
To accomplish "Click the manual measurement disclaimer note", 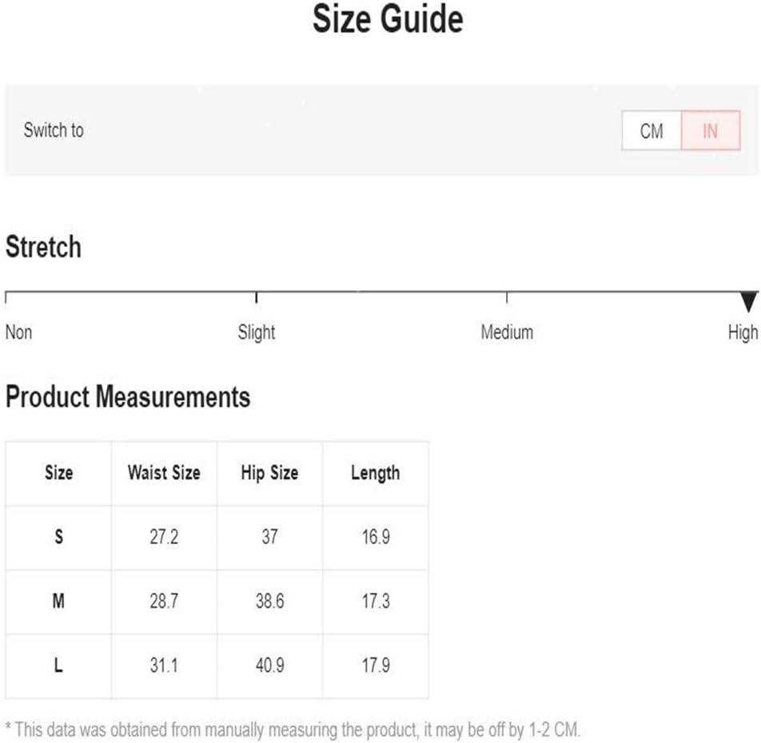I will [x=293, y=729].
